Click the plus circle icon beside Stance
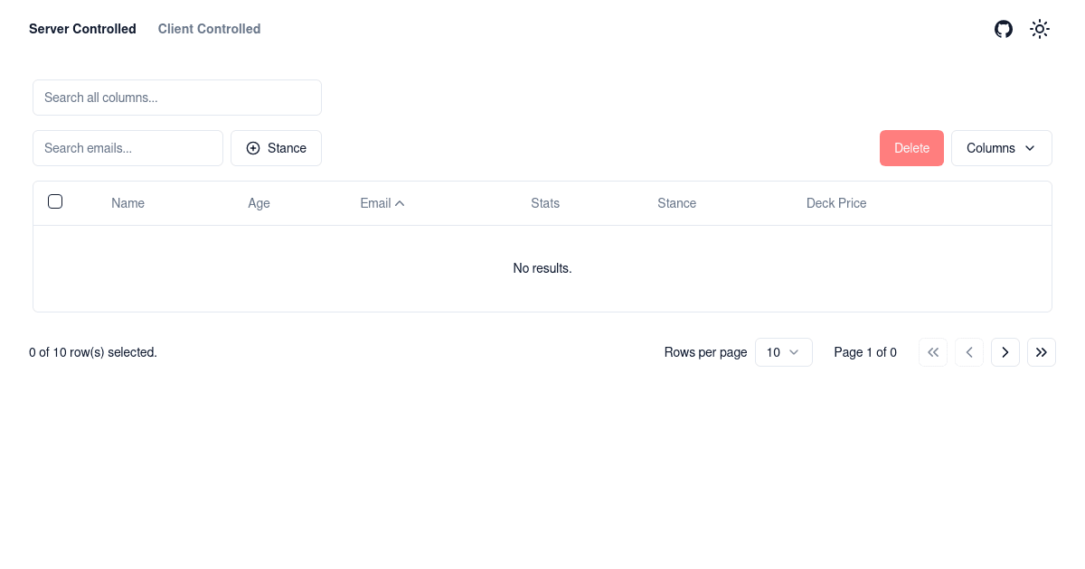1085x569 pixels. (253, 148)
